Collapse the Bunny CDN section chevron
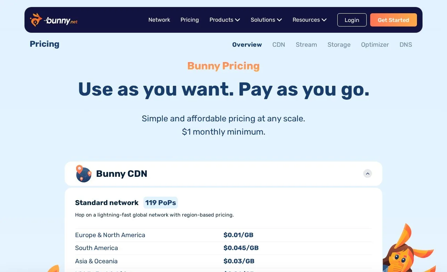Image resolution: width=447 pixels, height=272 pixels. [x=367, y=173]
